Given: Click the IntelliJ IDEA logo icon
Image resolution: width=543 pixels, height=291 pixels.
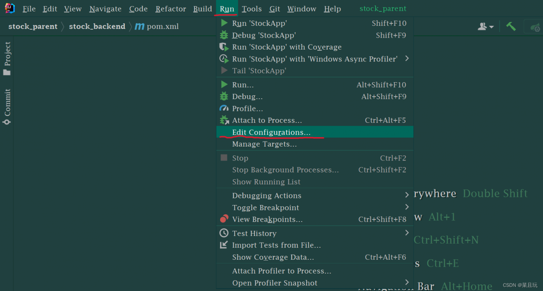Looking at the screenshot, I should coord(10,8).
